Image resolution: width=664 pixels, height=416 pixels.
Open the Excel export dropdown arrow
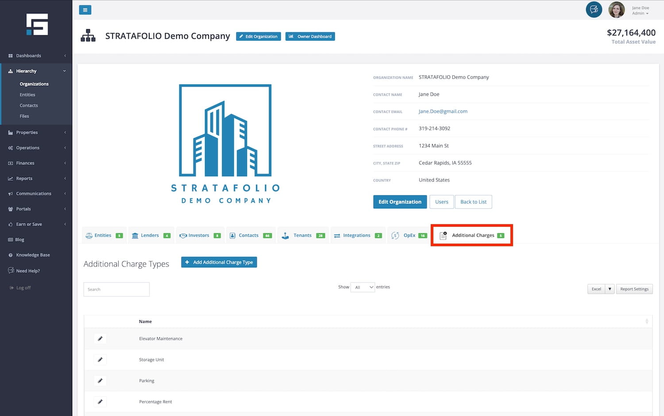pyautogui.click(x=610, y=289)
